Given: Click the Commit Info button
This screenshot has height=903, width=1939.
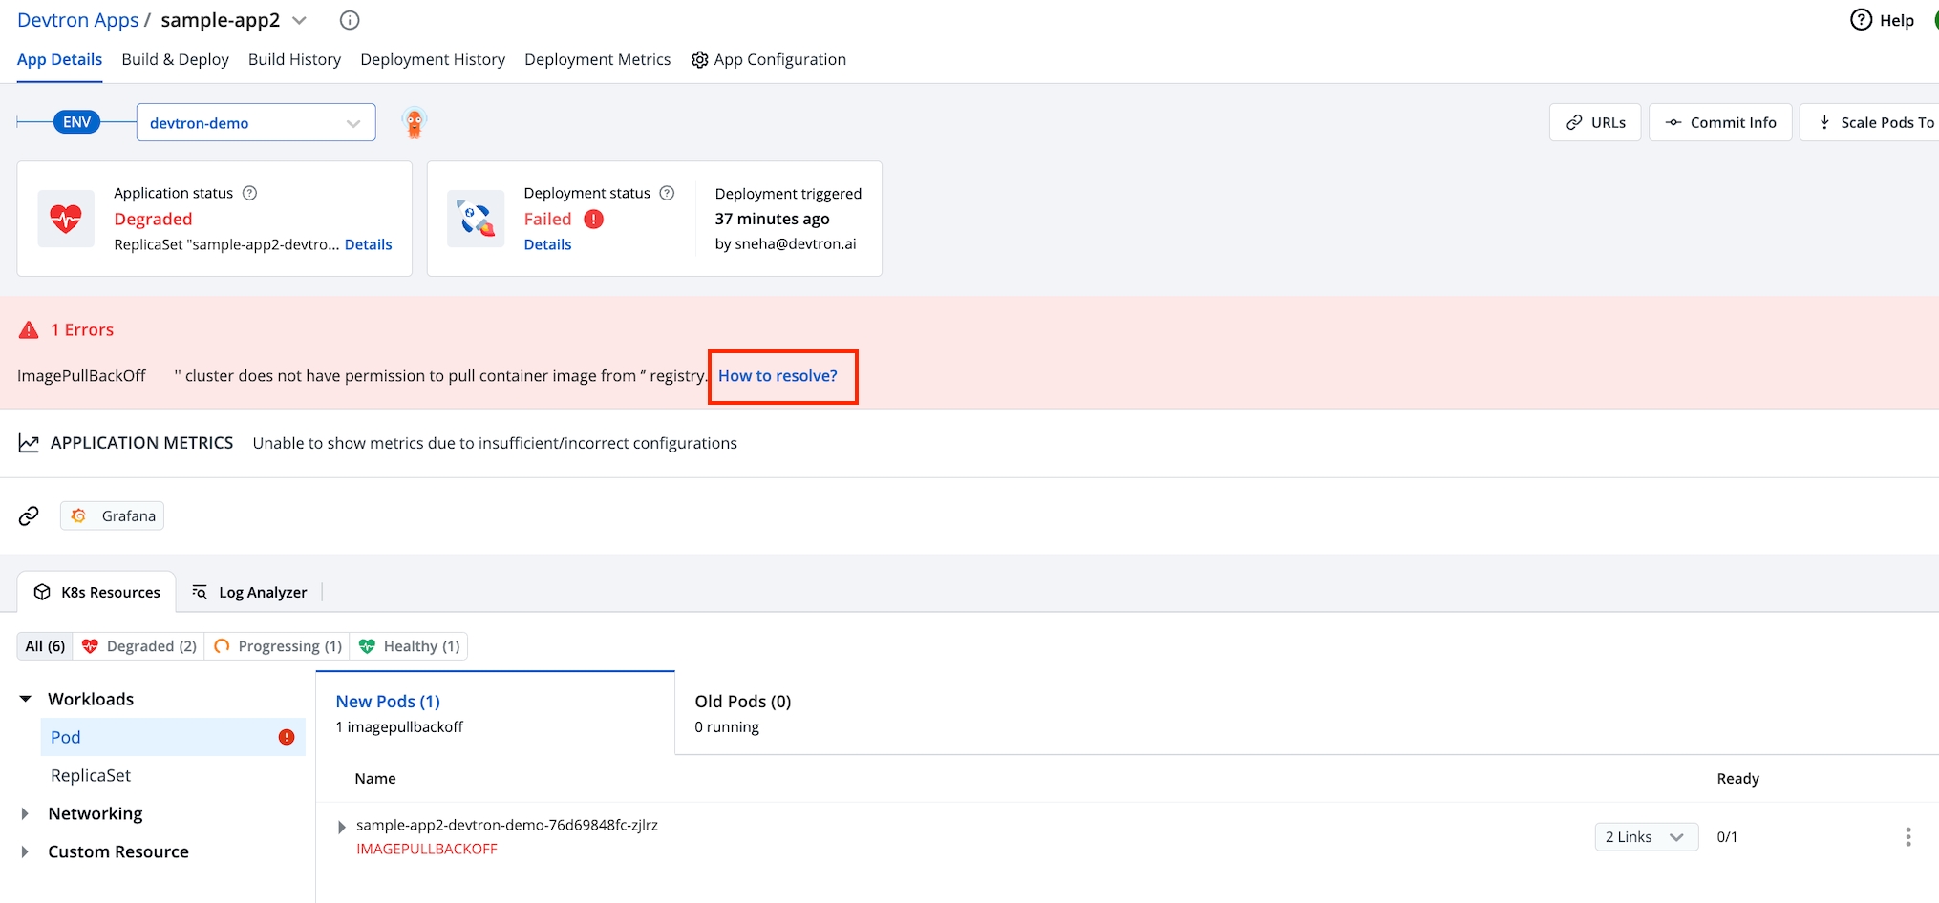Looking at the screenshot, I should coord(1720,122).
